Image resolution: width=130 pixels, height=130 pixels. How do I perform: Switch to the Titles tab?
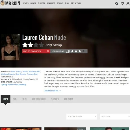pyautogui.click(x=24, y=99)
